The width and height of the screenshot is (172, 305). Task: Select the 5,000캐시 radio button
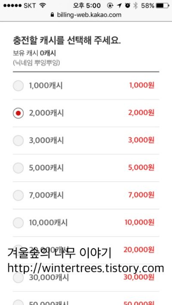tap(18, 168)
